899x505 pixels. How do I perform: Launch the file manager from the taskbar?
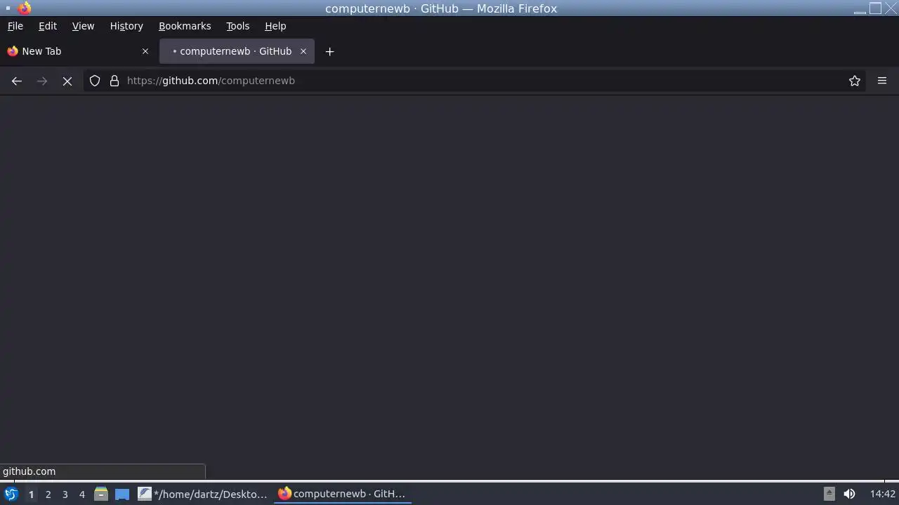[101, 494]
